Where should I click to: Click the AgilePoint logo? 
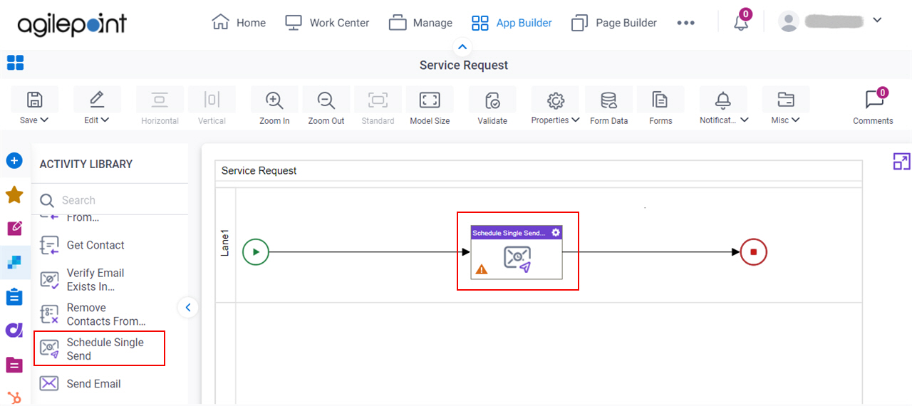click(72, 25)
